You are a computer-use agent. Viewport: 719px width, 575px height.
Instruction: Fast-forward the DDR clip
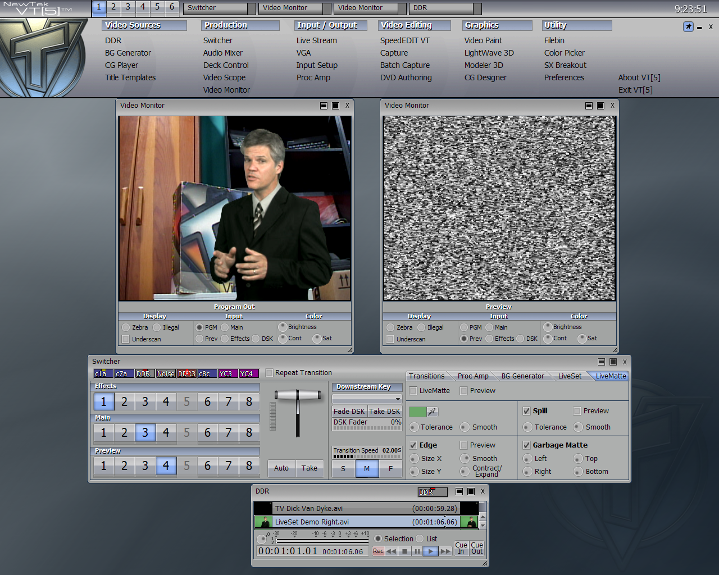[445, 551]
